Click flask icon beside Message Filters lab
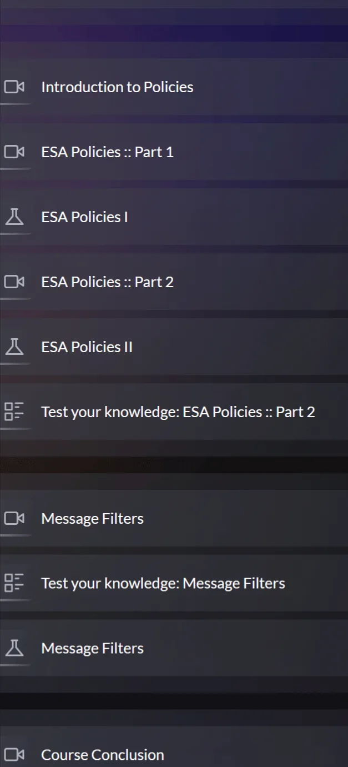The height and width of the screenshot is (767, 348). pyautogui.click(x=14, y=649)
